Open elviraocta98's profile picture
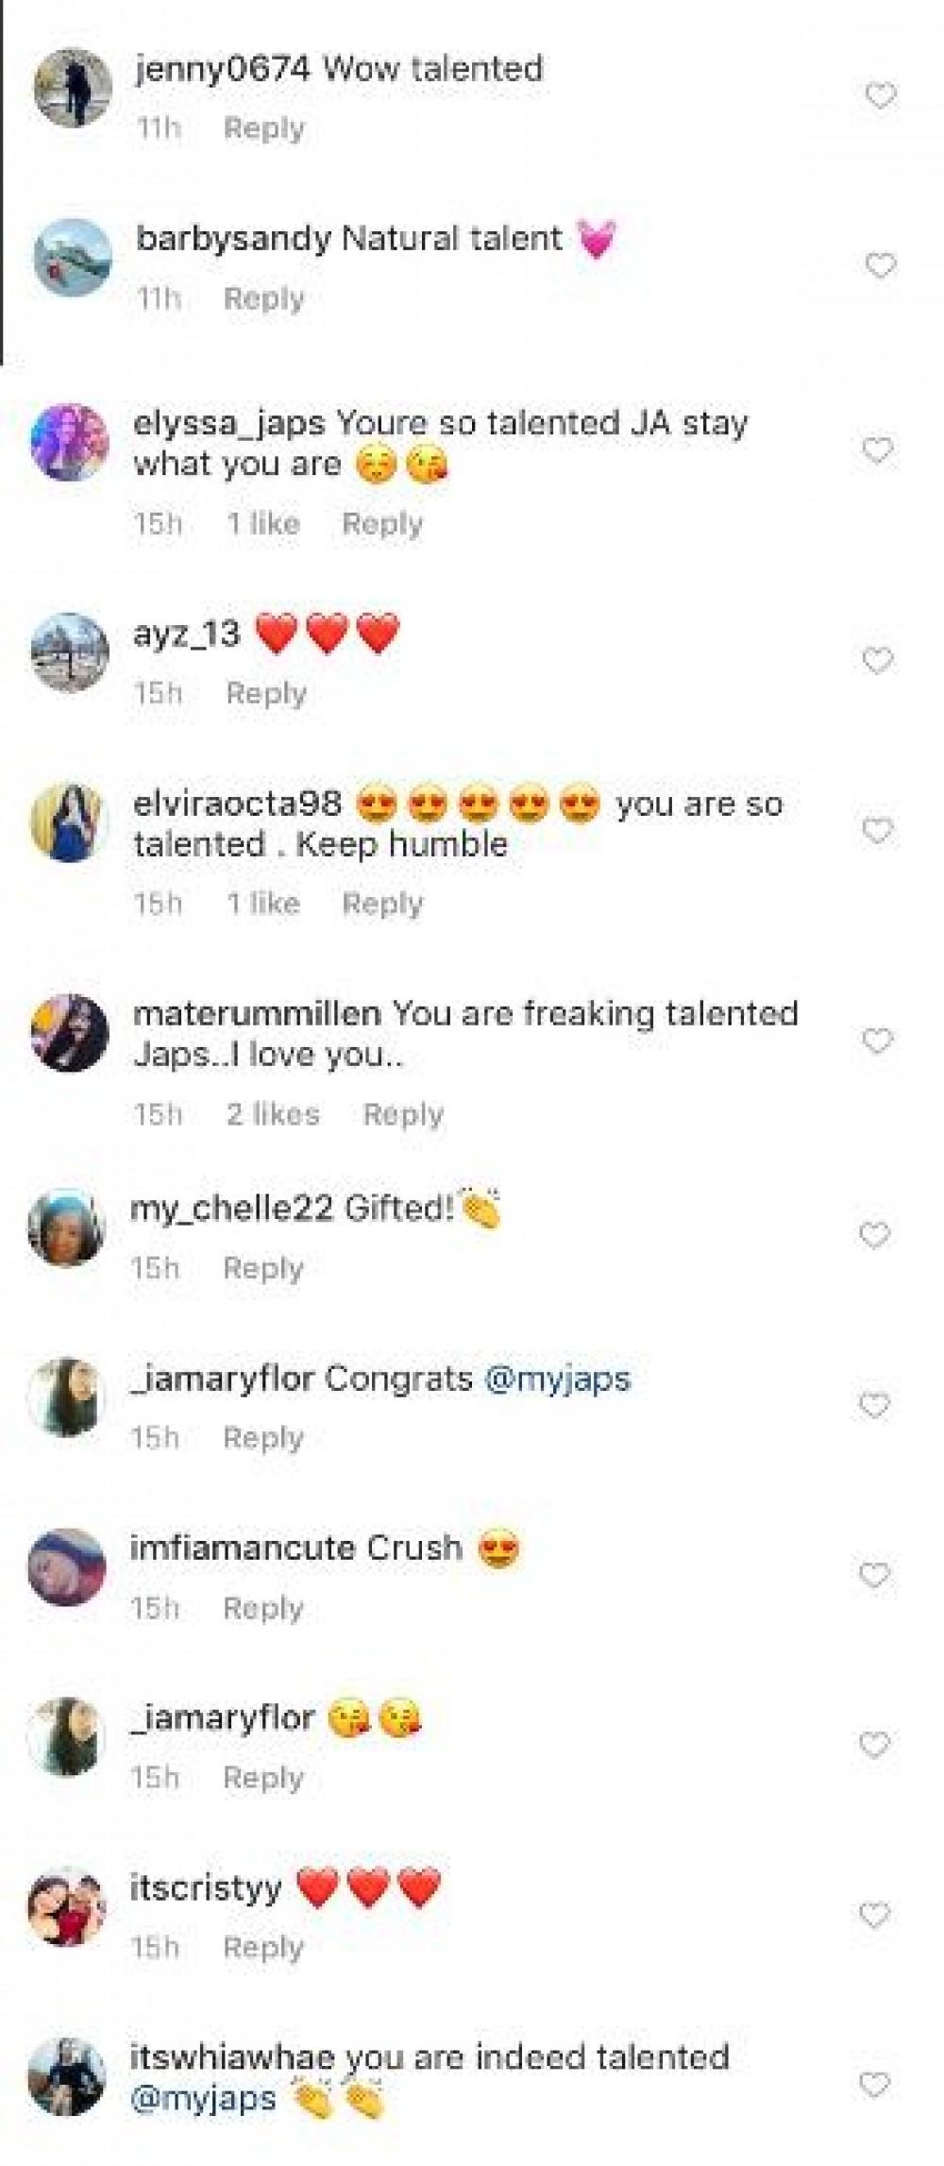The height and width of the screenshot is (2166, 944). pos(70,822)
